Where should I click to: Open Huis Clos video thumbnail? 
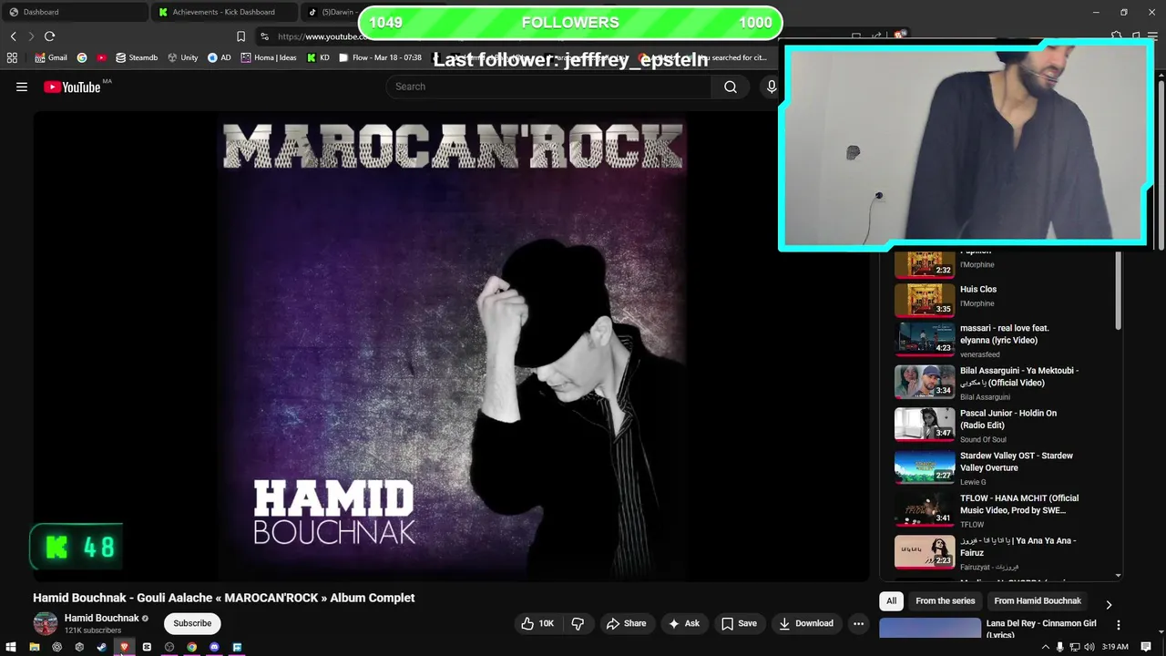[925, 299]
